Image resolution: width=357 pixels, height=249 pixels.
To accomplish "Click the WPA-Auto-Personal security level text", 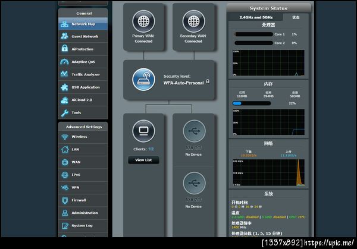I will coord(183,83).
